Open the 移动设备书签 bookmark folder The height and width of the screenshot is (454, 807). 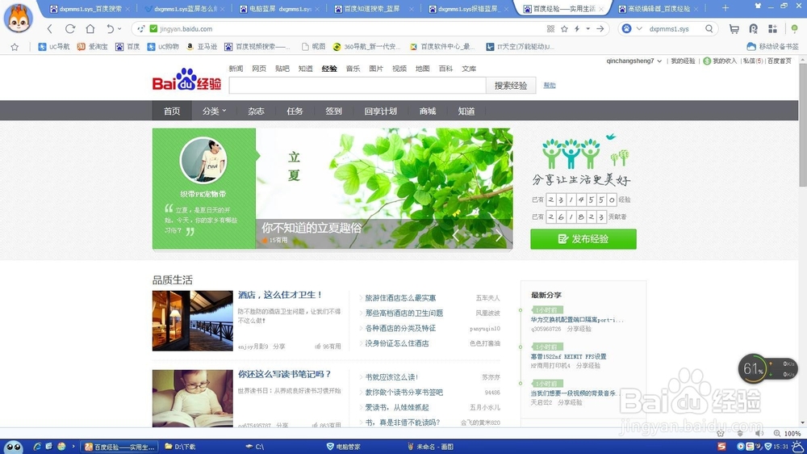tap(773, 47)
